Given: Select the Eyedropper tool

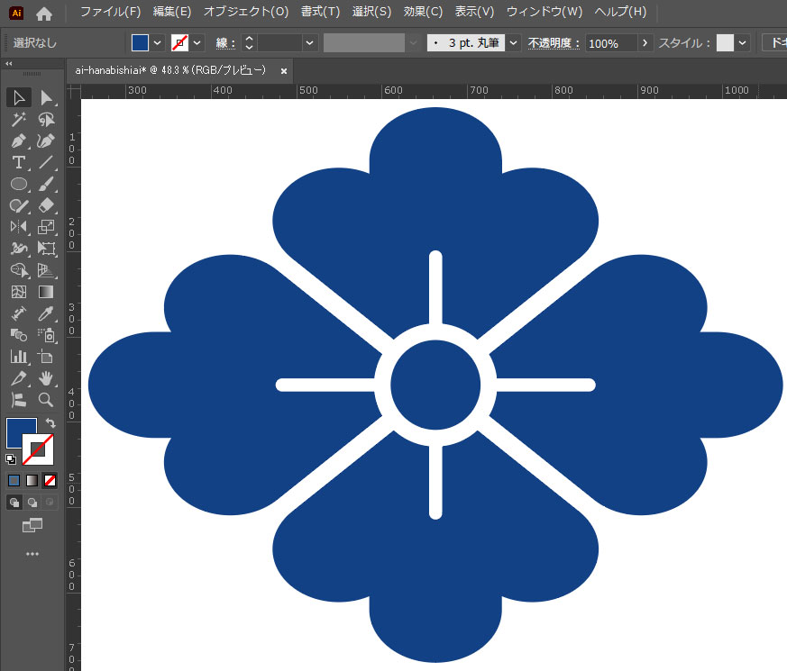Looking at the screenshot, I should tap(47, 313).
